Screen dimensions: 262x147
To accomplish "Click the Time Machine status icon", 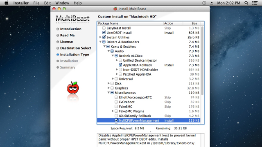I will point(204,3).
